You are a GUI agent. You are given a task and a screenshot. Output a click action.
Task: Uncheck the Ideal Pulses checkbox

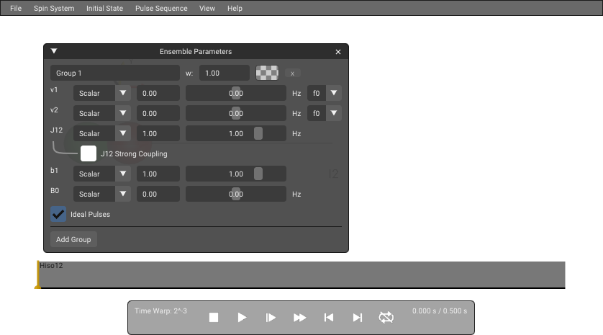(x=58, y=214)
